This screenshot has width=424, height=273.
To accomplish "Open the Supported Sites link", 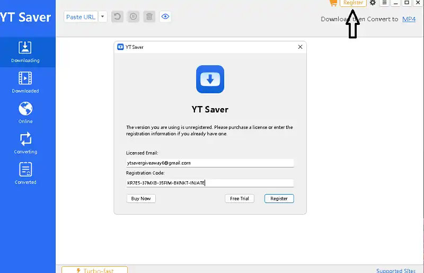I will pyautogui.click(x=396, y=270).
